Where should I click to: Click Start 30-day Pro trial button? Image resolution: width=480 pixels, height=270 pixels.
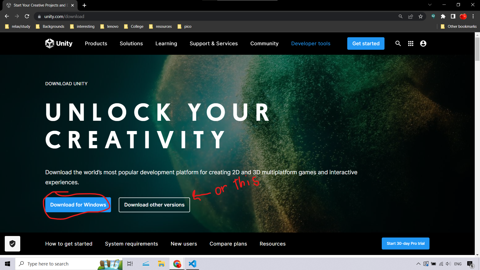[405, 244]
